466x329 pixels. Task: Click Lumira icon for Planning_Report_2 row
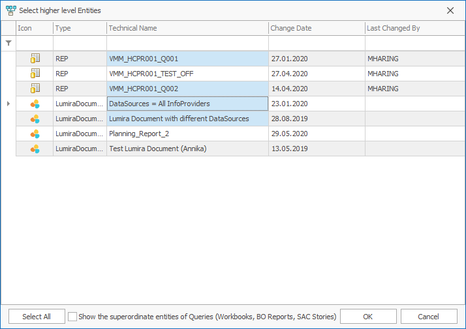(x=35, y=134)
